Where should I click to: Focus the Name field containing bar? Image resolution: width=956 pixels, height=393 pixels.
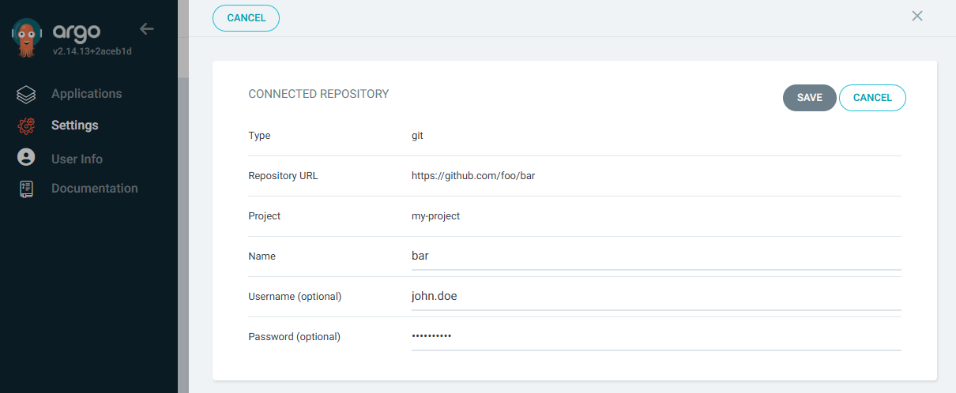coord(657,256)
